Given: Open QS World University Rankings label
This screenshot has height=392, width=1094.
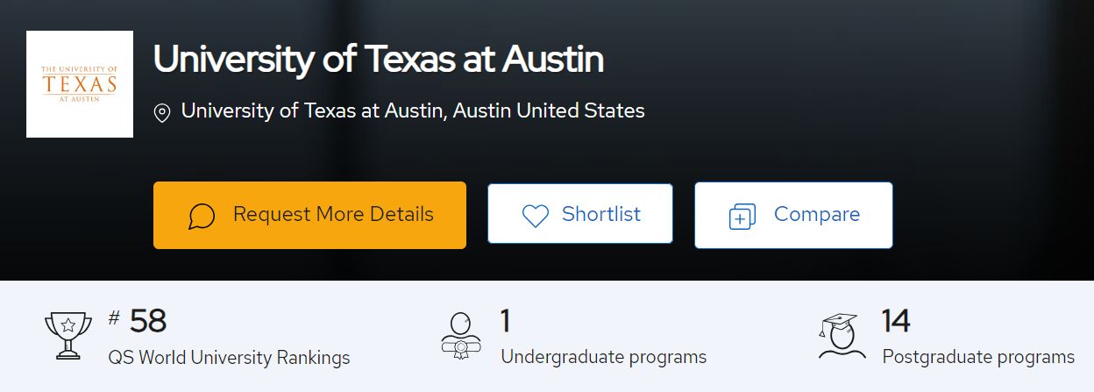Looking at the screenshot, I should [229, 358].
